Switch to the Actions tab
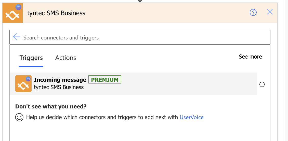Screen dimensions: 288x141 [x=66, y=58]
